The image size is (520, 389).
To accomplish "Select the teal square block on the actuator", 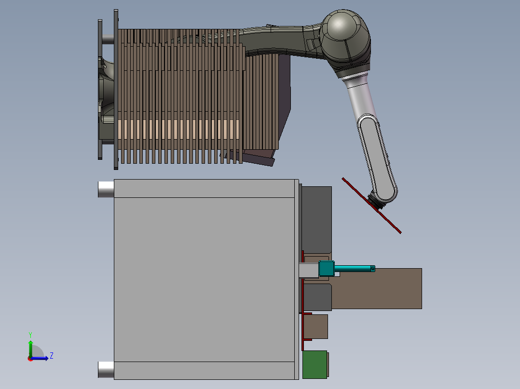I will click(x=327, y=269).
